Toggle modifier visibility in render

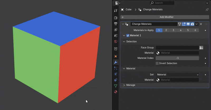[x=192, y=24]
